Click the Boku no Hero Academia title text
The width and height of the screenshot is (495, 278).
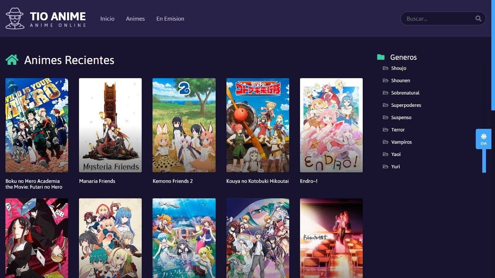coord(34,184)
